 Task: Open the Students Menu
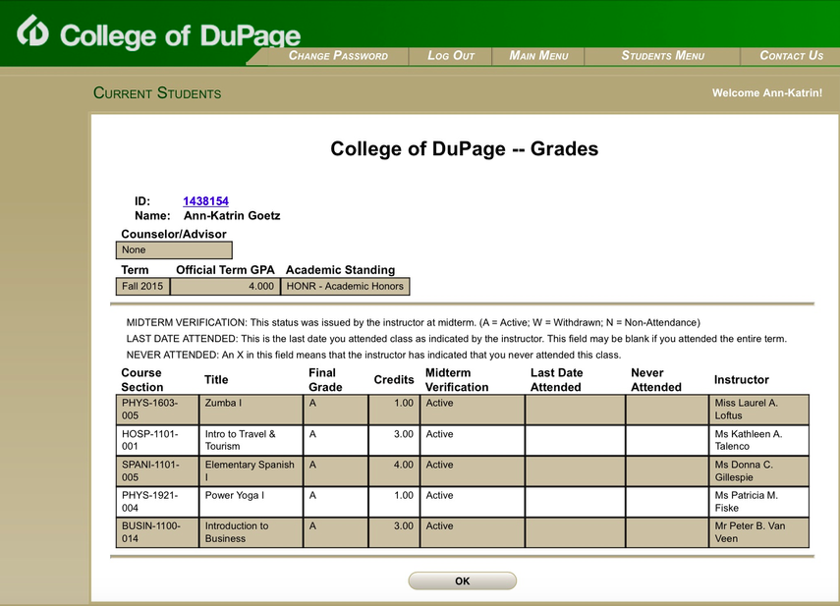click(662, 56)
